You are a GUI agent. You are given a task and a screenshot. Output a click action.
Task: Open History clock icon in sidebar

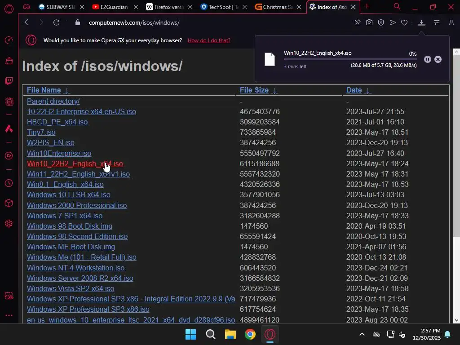(9, 183)
